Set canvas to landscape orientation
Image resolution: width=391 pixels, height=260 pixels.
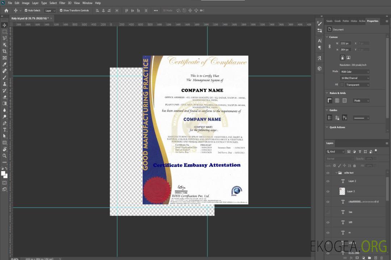tap(348, 57)
